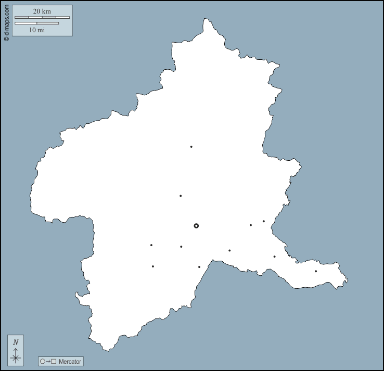This screenshot has height=371, width=384.
Task: Select the easternmost city dot
Action: click(x=315, y=271)
